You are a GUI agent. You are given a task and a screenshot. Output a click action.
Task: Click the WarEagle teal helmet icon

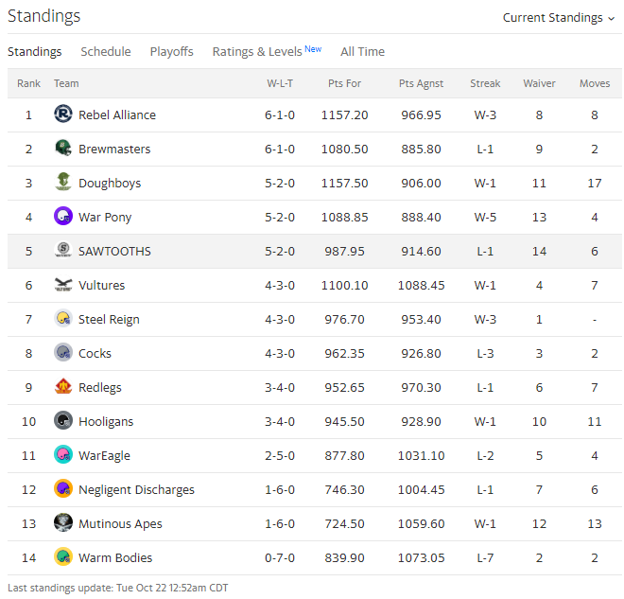pyautogui.click(x=63, y=455)
